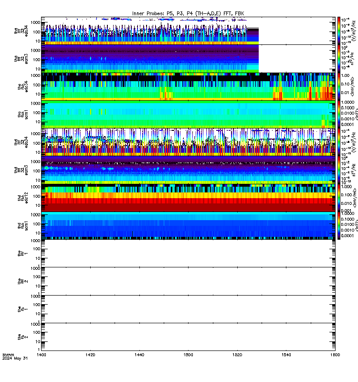The image size is (358, 382).
Task: Click the "thd fff 32 scm3" panel label
Action: pyautogui.click(x=21, y=170)
